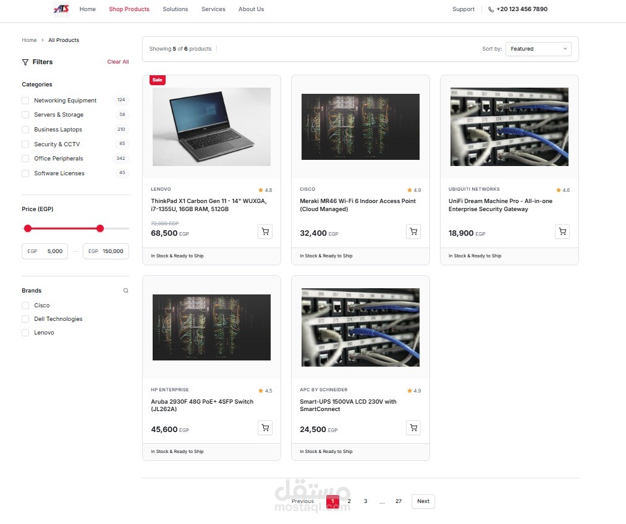Add UniFi Dream Machine Pro to cart

562,231
